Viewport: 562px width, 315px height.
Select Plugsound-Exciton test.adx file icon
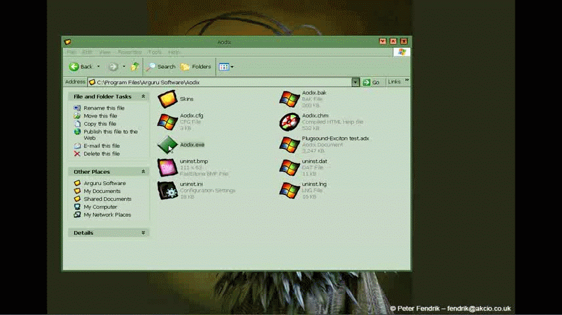[290, 145]
